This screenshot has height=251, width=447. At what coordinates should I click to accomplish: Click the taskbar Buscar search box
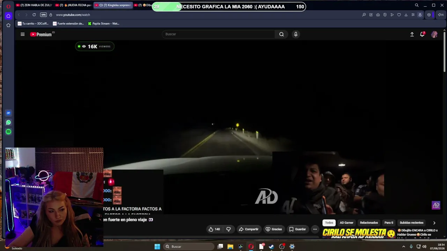pyautogui.click(x=189, y=246)
